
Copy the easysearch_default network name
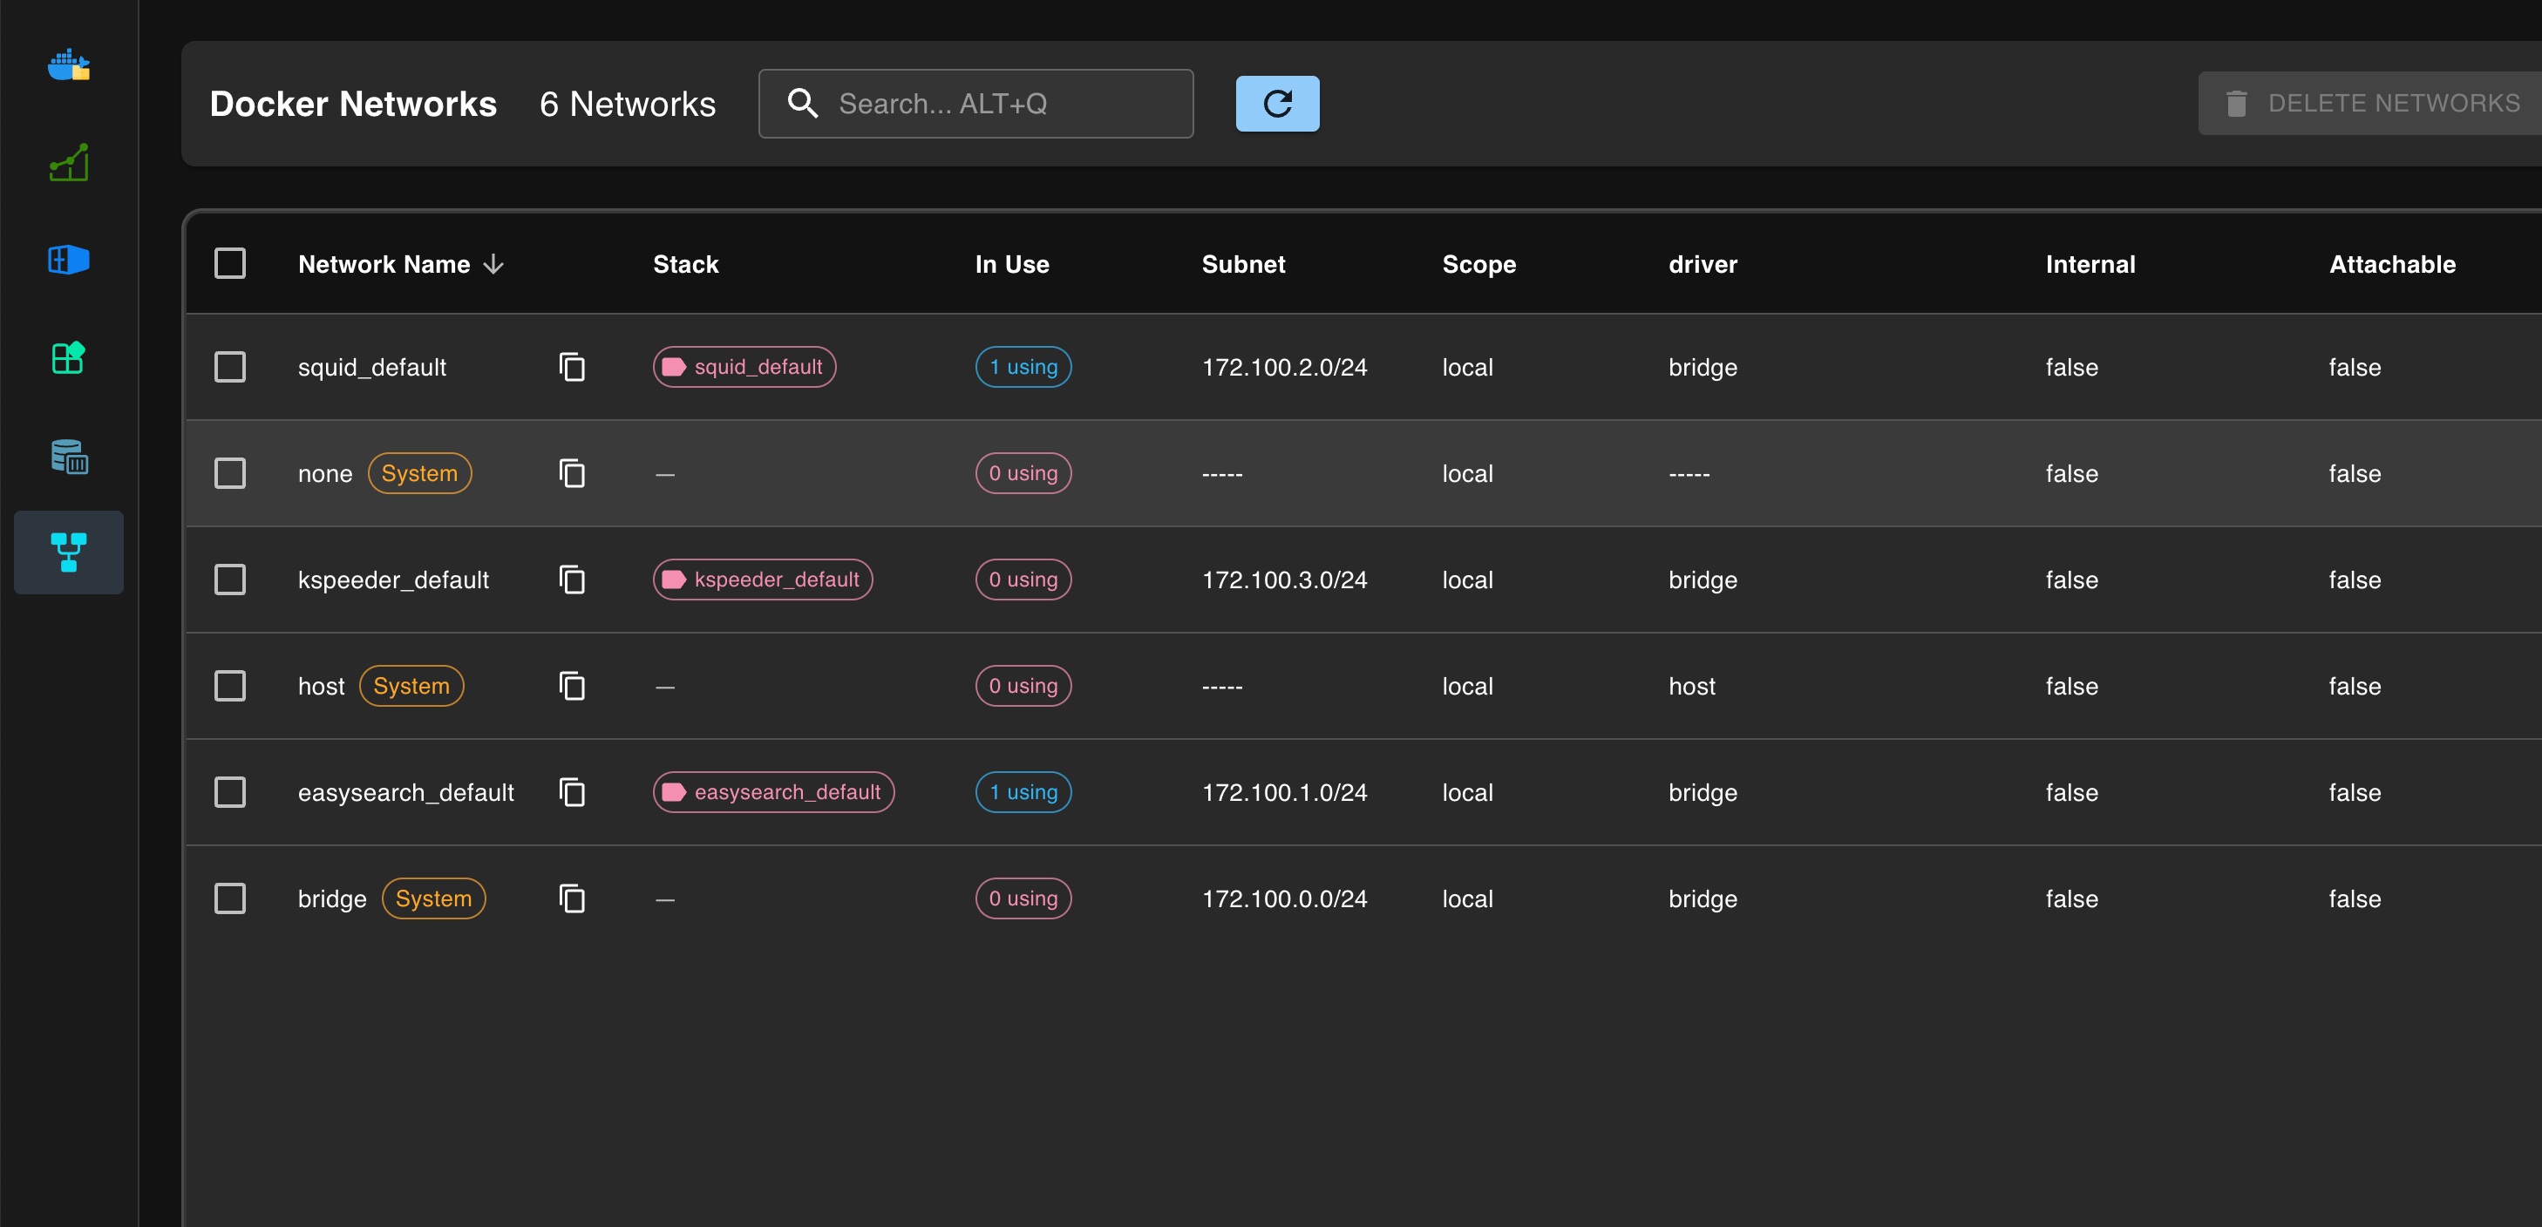click(x=573, y=792)
